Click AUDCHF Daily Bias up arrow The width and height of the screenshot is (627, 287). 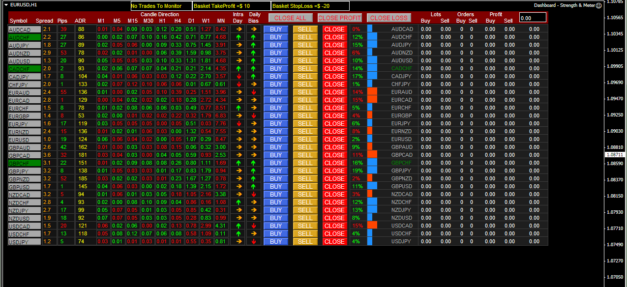254,37
